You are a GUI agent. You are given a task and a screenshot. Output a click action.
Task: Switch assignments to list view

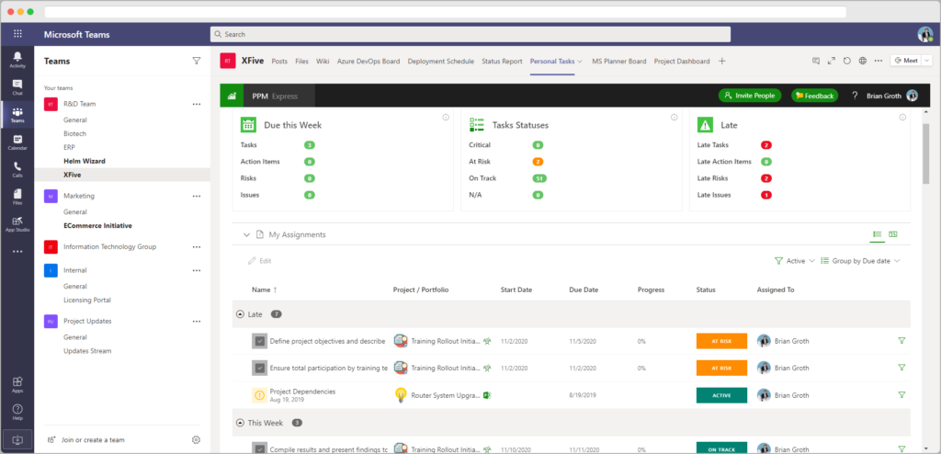pyautogui.click(x=877, y=234)
